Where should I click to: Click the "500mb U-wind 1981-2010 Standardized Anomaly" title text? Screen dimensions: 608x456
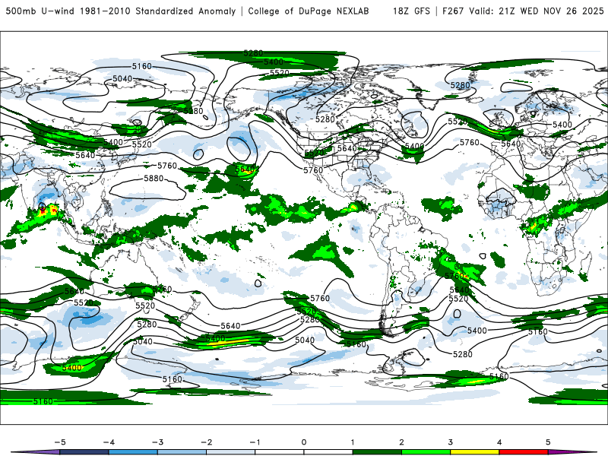click(121, 11)
